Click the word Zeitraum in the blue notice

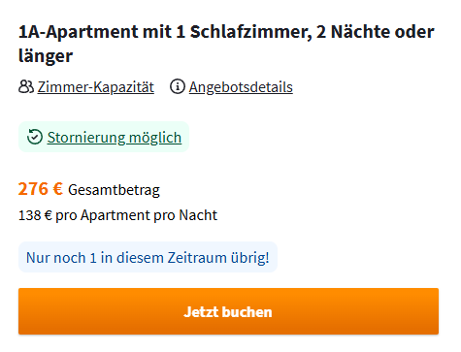click(x=197, y=258)
